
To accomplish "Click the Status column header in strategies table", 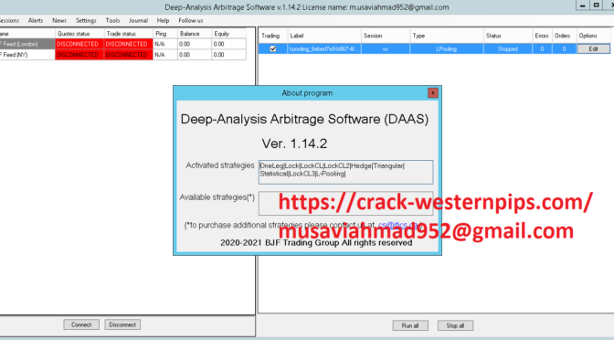I will click(508, 36).
